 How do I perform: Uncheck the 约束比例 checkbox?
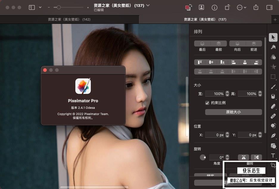(207, 103)
